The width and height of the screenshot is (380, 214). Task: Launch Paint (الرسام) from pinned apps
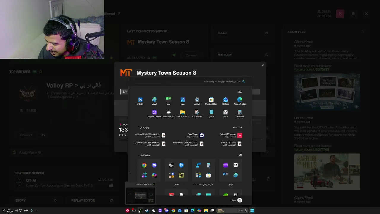click(x=154, y=101)
